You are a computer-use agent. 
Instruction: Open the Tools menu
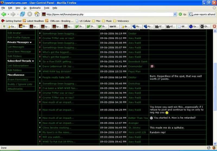click(47, 8)
